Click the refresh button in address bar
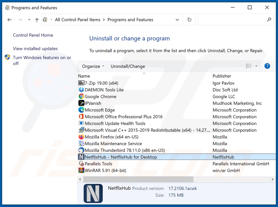The image size is (278, 207). click(189, 19)
